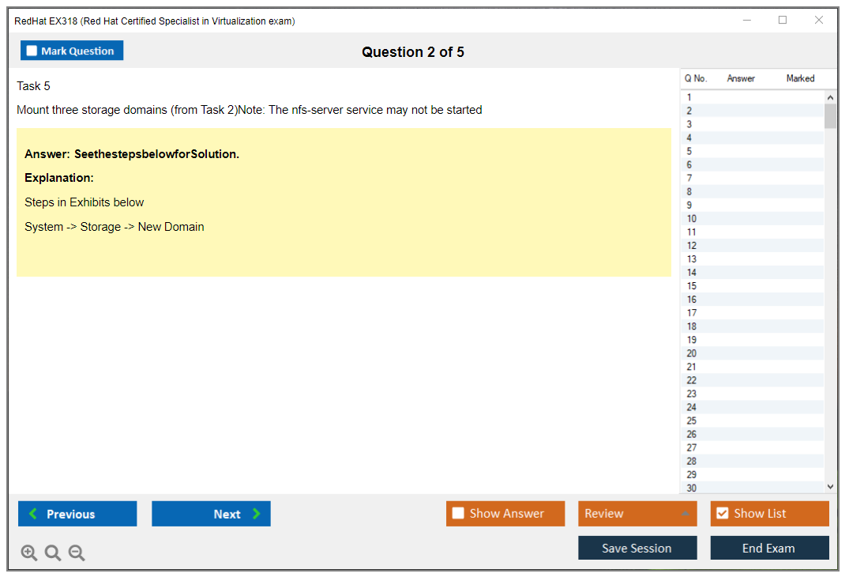Click the green right arrow on Next
The height and width of the screenshot is (581, 849).
coord(257,514)
